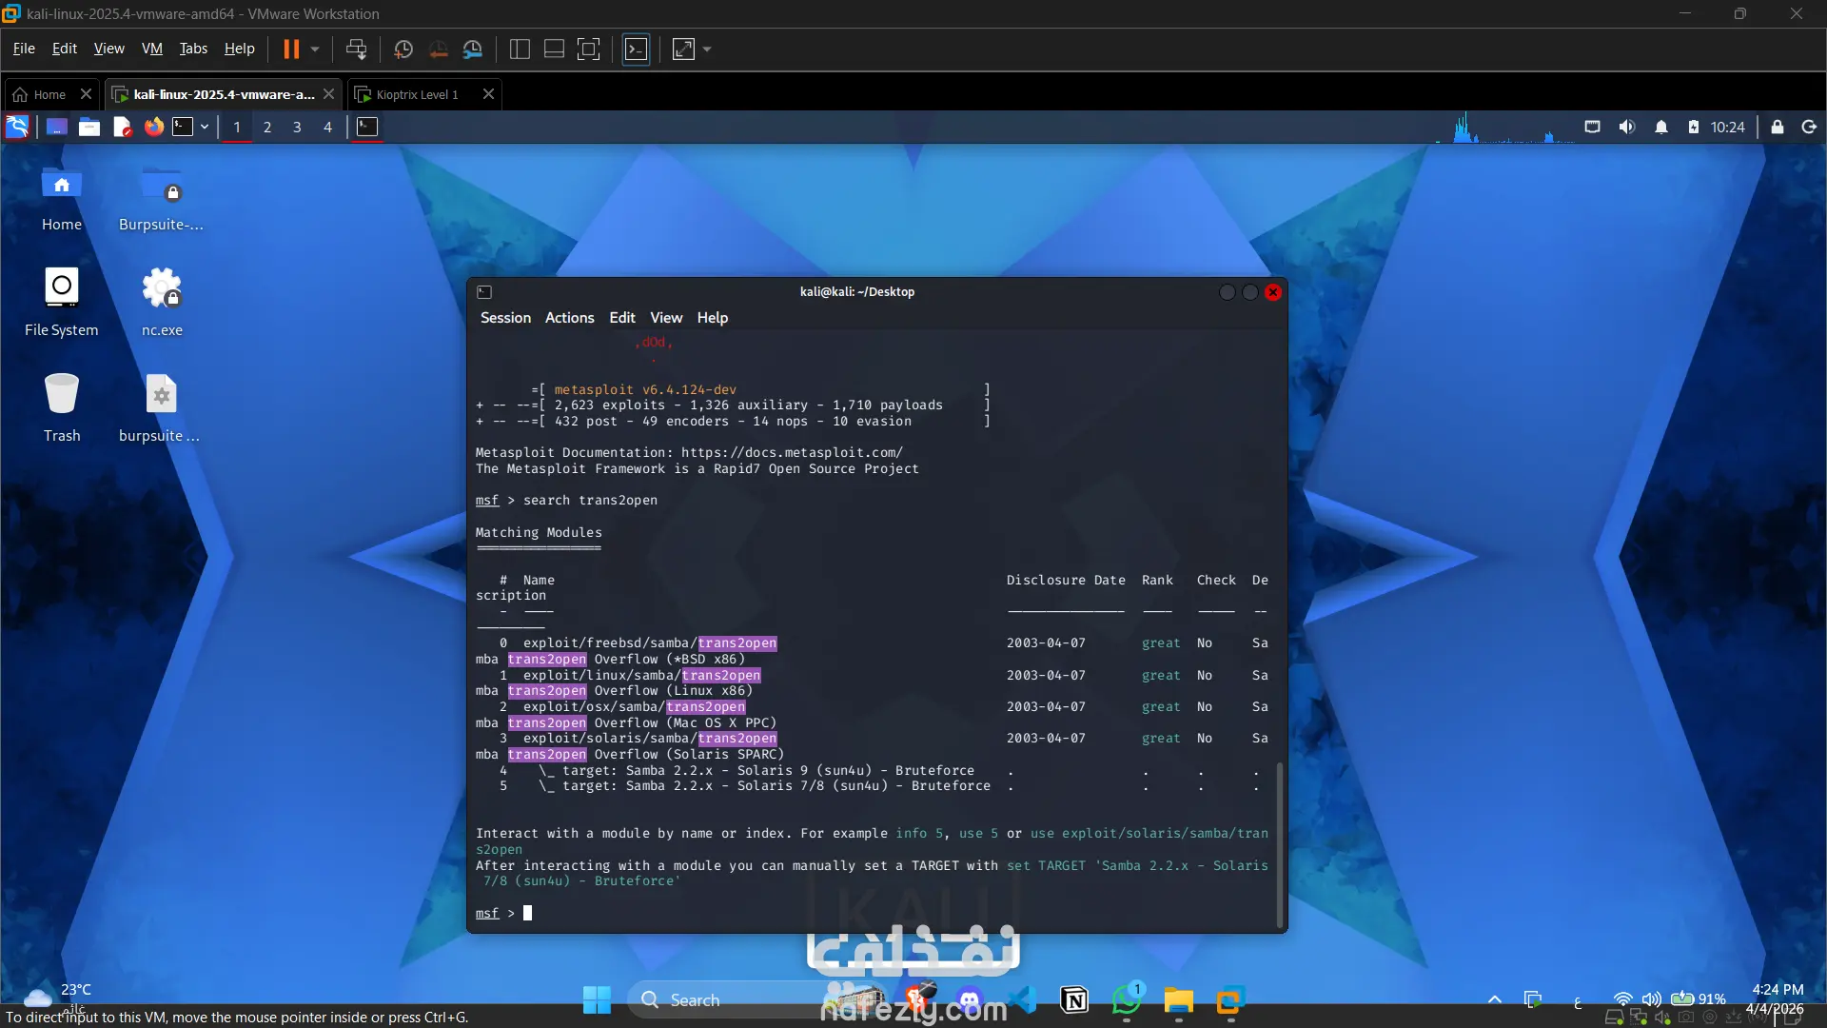Toggle the VMware console view button
Image resolution: width=1827 pixels, height=1028 pixels.
pyautogui.click(x=636, y=49)
